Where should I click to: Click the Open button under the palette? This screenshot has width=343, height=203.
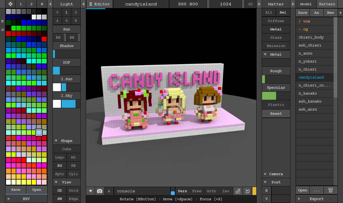(x=37, y=190)
